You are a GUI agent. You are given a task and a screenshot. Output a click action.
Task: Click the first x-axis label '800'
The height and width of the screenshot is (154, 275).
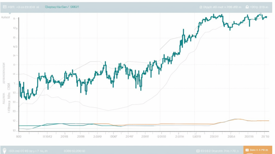19,137
